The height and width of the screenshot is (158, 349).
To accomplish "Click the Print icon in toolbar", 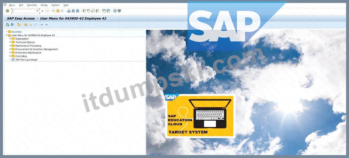I will point(69,11).
